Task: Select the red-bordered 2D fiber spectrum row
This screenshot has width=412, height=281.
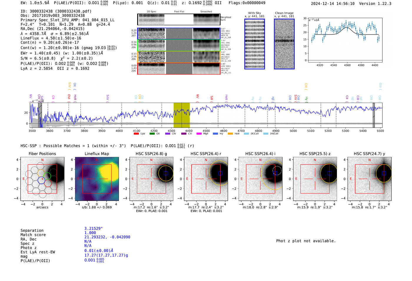Action: [179, 68]
